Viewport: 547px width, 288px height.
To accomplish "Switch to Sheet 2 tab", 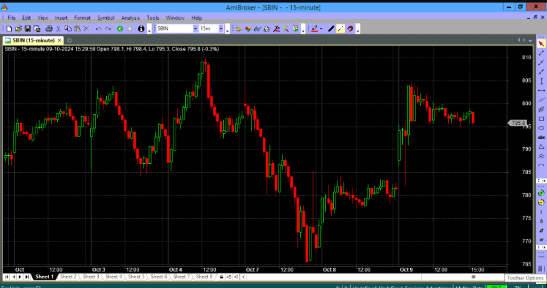I will tap(68, 277).
